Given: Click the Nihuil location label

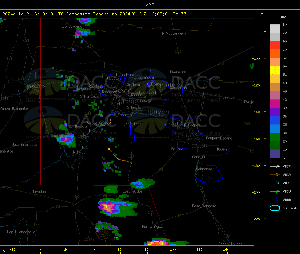Looking at the screenshot, I should (x=79, y=152).
